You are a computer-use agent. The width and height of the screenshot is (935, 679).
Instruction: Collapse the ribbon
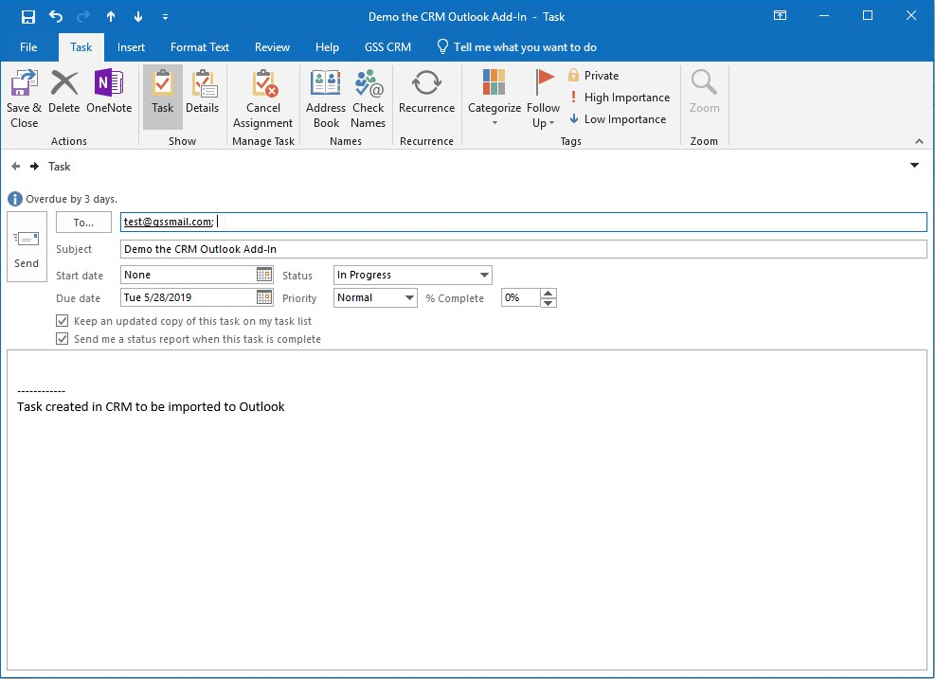click(x=919, y=141)
